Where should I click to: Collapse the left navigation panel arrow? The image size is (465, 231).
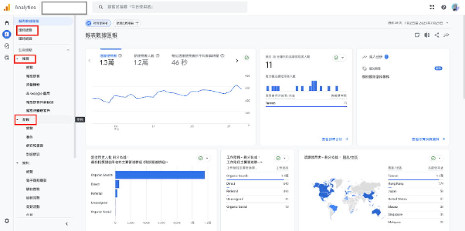click(x=67, y=223)
